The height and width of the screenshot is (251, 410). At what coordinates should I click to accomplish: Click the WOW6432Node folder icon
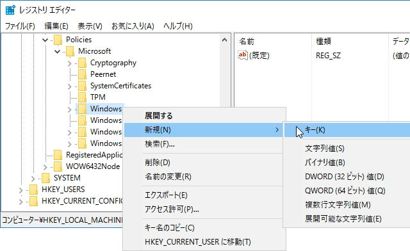tap(58, 166)
